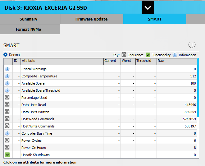Open the disk selection dropdown arrow

point(148,7)
